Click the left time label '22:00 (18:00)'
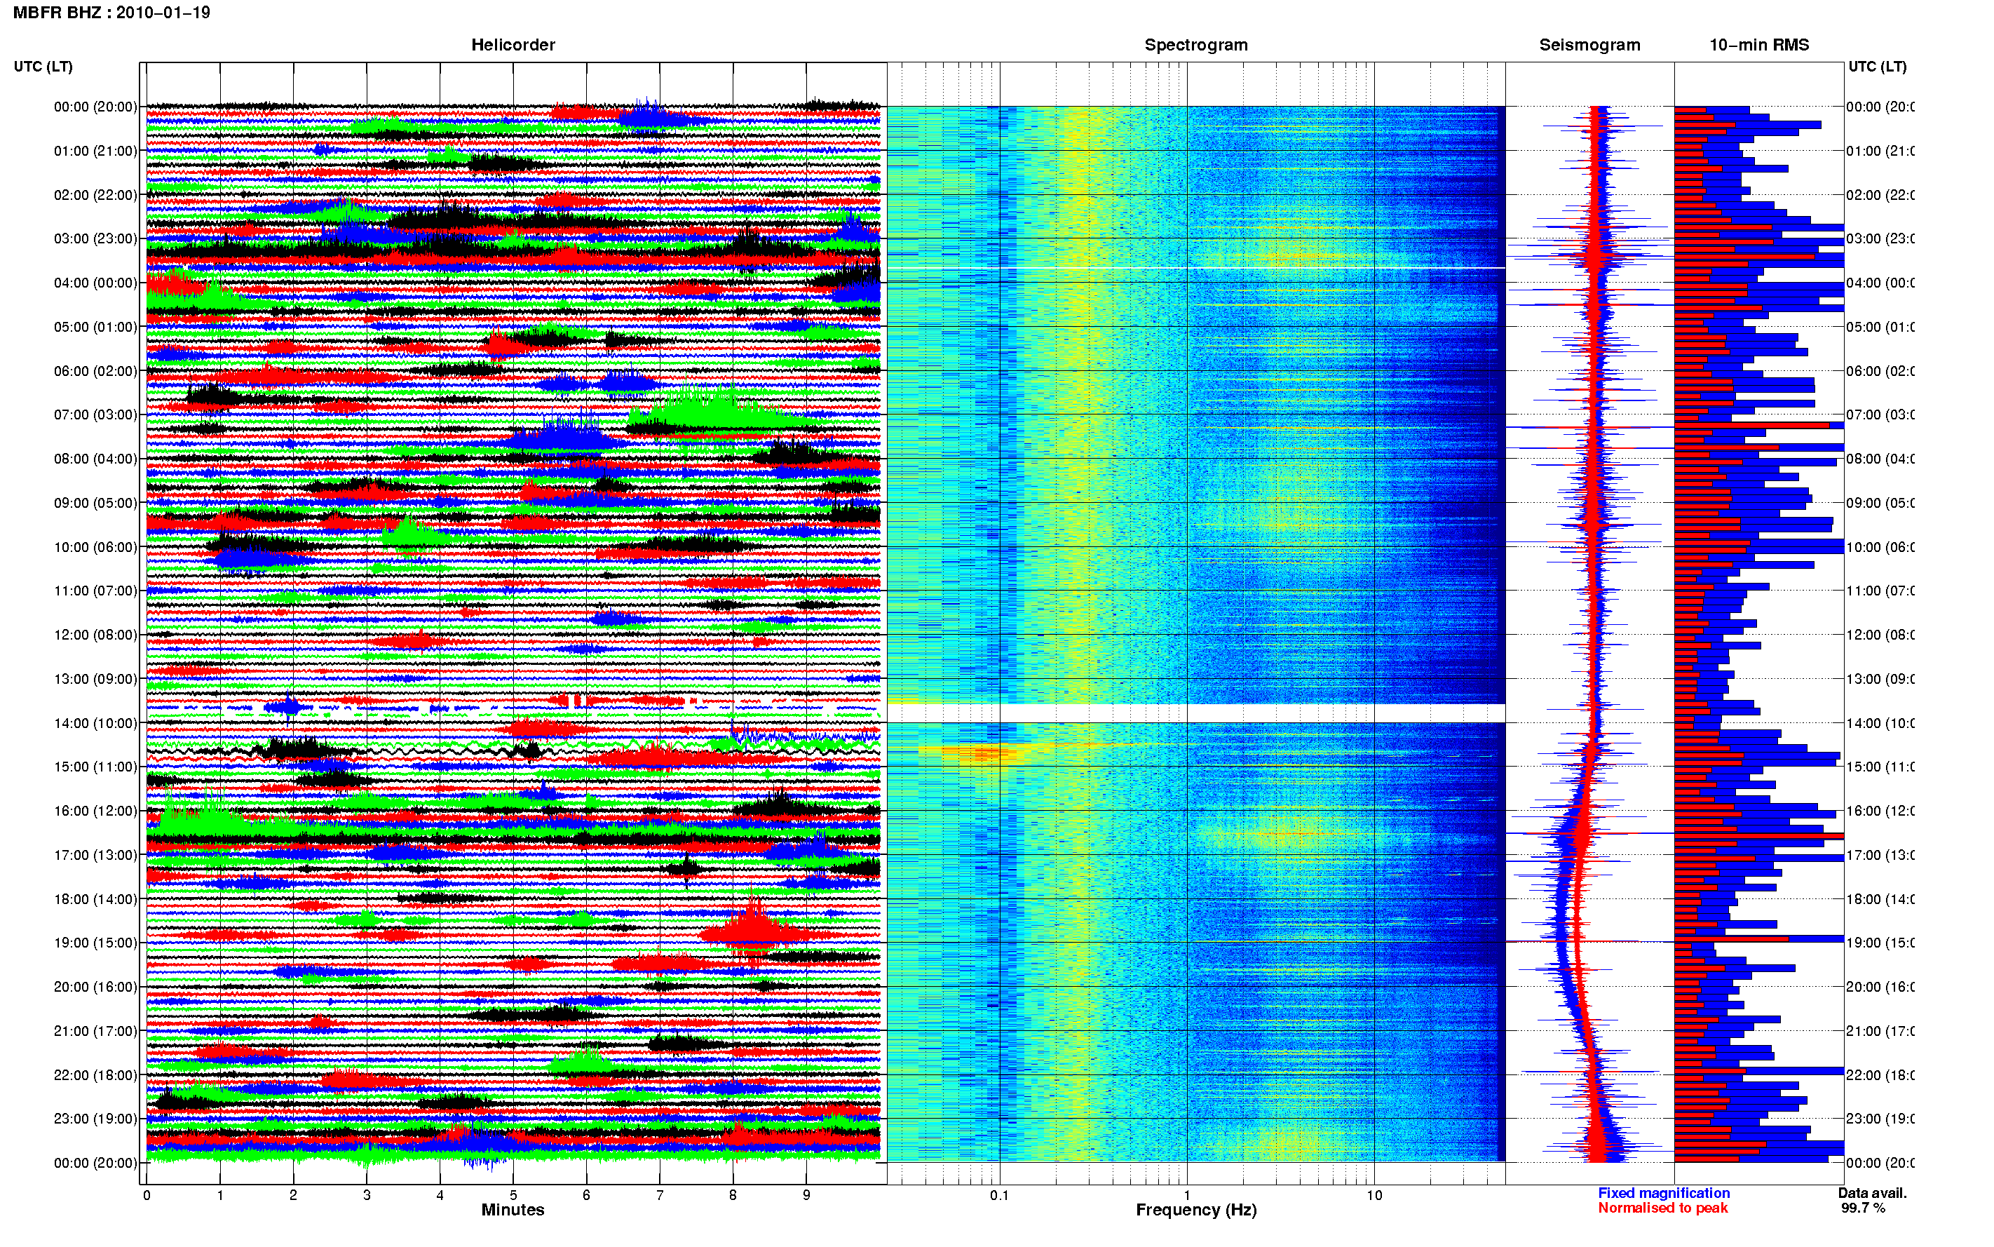This screenshot has width=1994, height=1247. [x=95, y=1075]
